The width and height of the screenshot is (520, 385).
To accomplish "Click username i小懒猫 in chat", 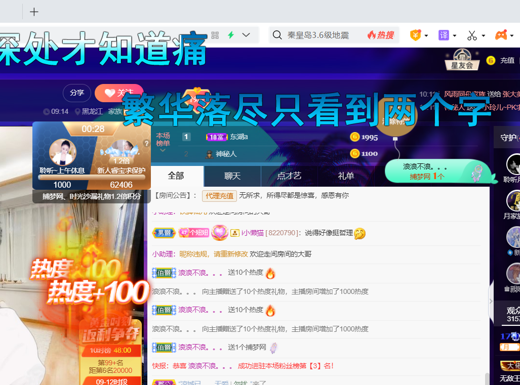I will (252, 233).
